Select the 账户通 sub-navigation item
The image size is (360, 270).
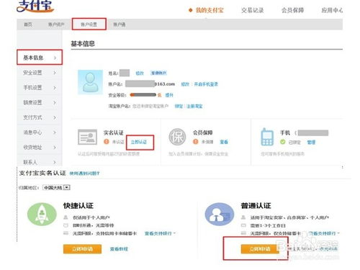[120, 24]
